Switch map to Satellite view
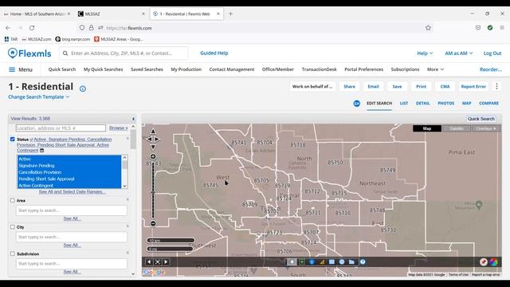Screen dimensions: 510x287 [x=457, y=128]
